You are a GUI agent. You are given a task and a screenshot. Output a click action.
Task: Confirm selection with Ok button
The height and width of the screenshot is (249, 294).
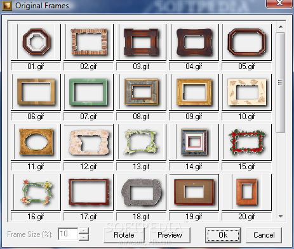tap(223, 235)
